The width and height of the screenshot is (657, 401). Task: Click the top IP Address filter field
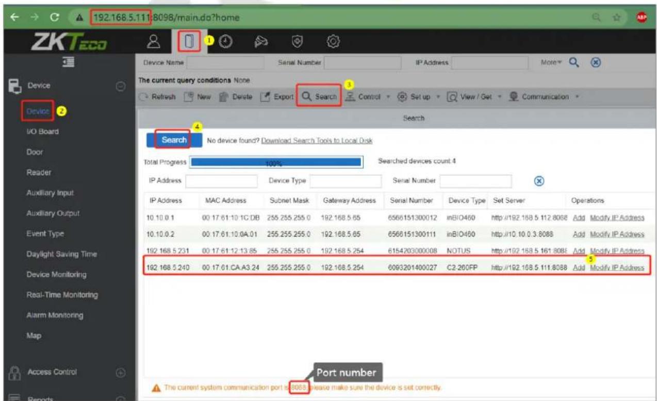click(x=490, y=63)
